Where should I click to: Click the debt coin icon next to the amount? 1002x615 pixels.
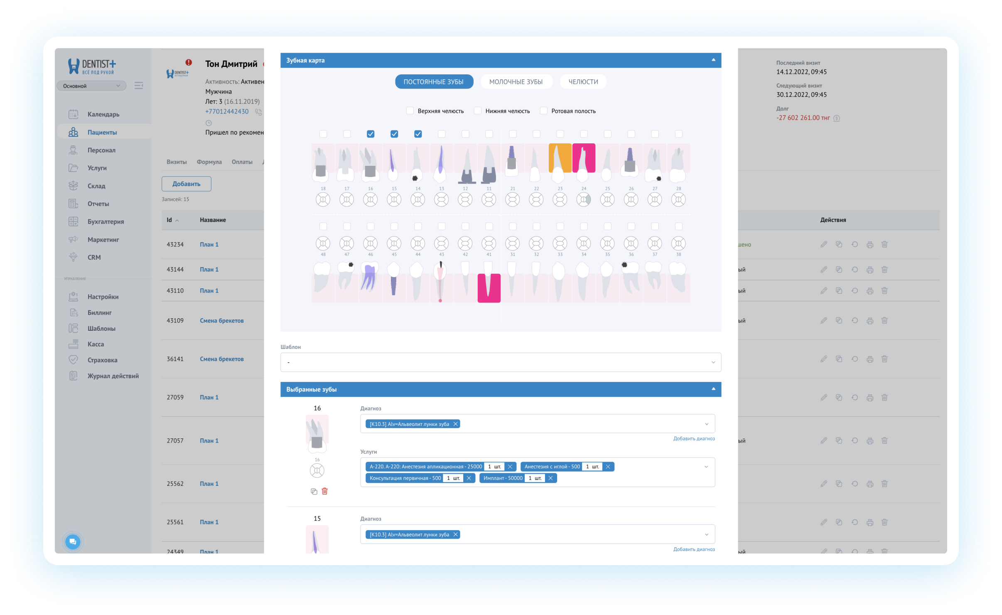click(x=837, y=118)
